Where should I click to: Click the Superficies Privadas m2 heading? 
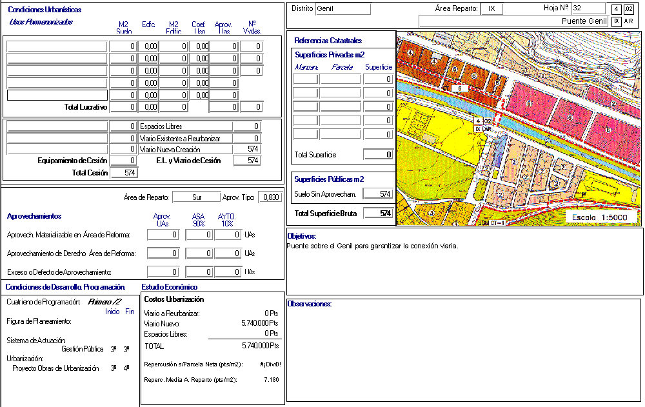pyautogui.click(x=330, y=55)
